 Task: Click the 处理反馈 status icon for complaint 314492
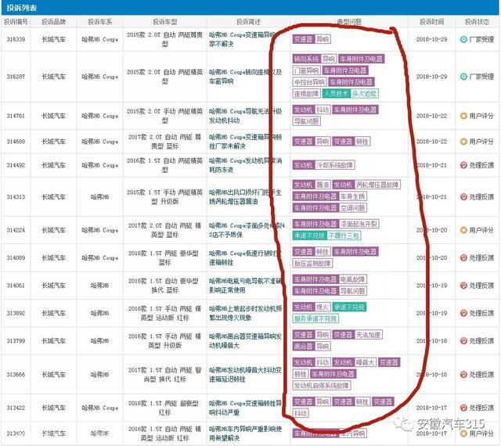tap(463, 165)
